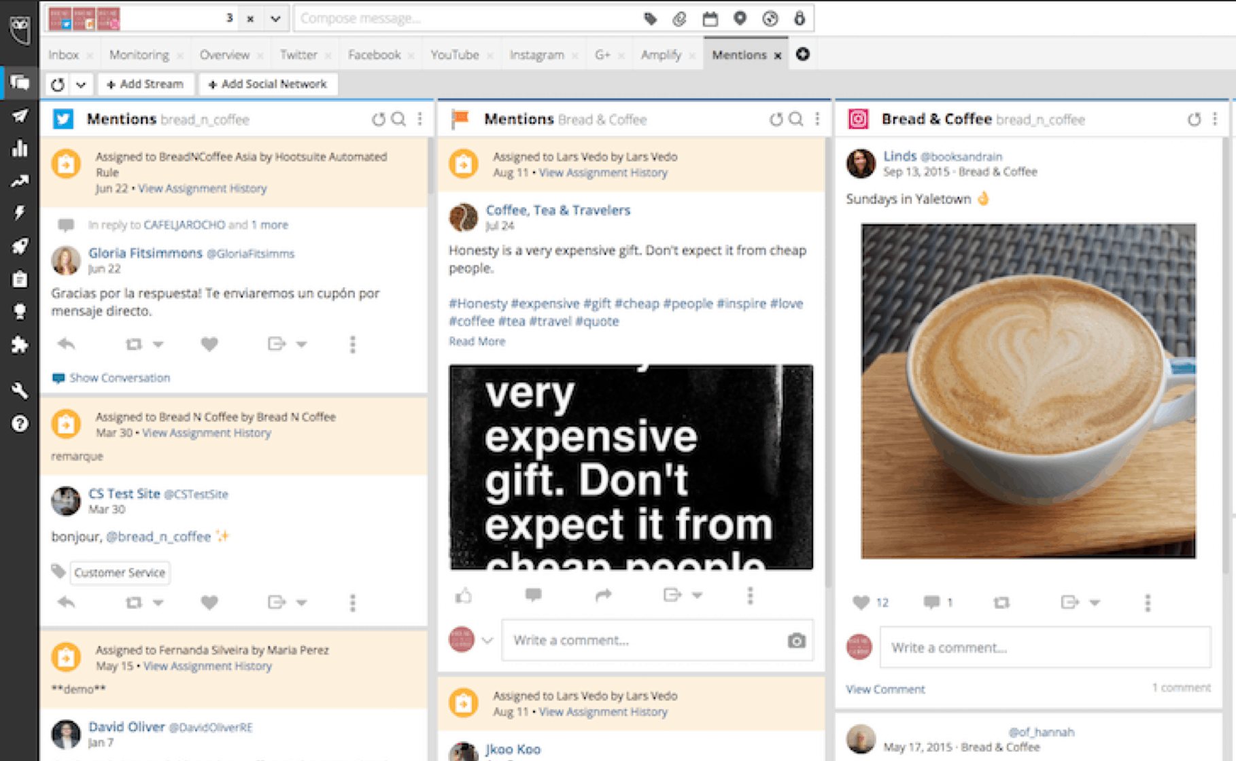
Task: Add a new tab with plus icon
Action: pyautogui.click(x=803, y=54)
